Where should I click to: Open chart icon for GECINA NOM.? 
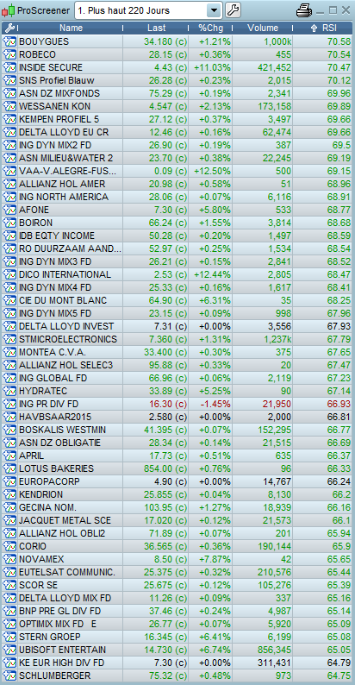click(x=9, y=507)
